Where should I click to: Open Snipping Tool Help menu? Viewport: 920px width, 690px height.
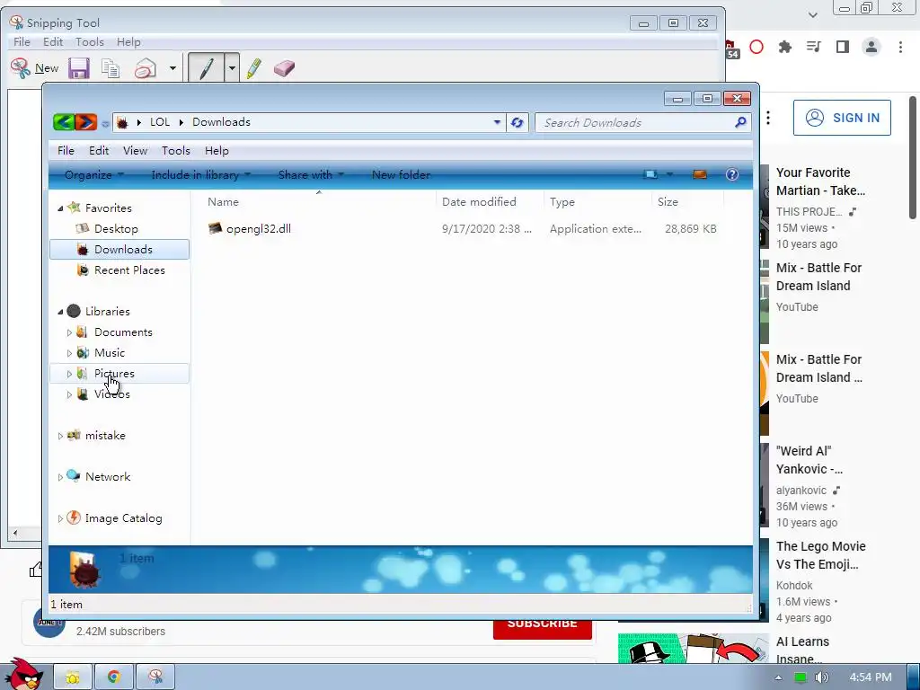pyautogui.click(x=128, y=41)
